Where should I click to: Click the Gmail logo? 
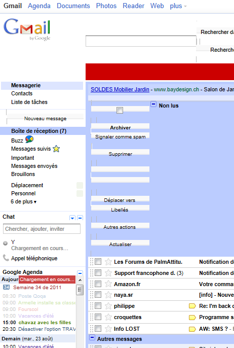click(x=27, y=29)
